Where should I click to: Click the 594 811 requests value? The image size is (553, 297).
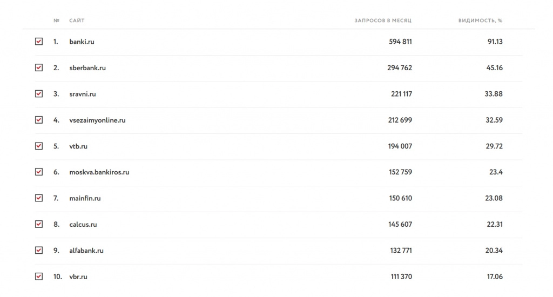pos(400,42)
